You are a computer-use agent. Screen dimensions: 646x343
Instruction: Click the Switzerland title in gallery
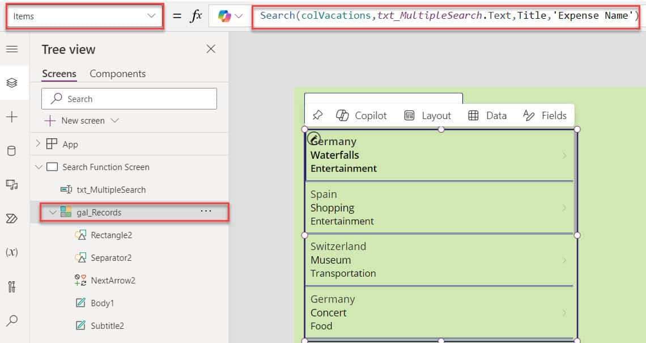tap(338, 246)
